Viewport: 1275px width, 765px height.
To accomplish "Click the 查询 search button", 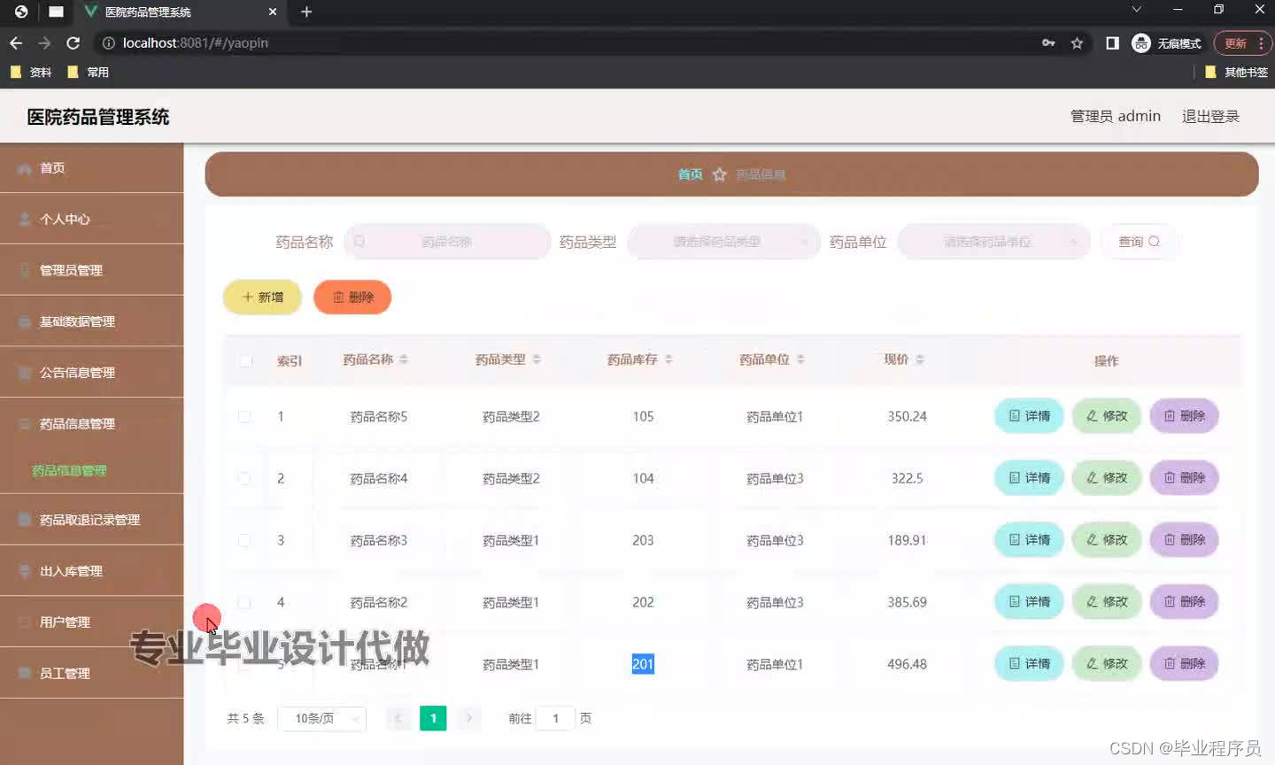I will pos(1140,242).
